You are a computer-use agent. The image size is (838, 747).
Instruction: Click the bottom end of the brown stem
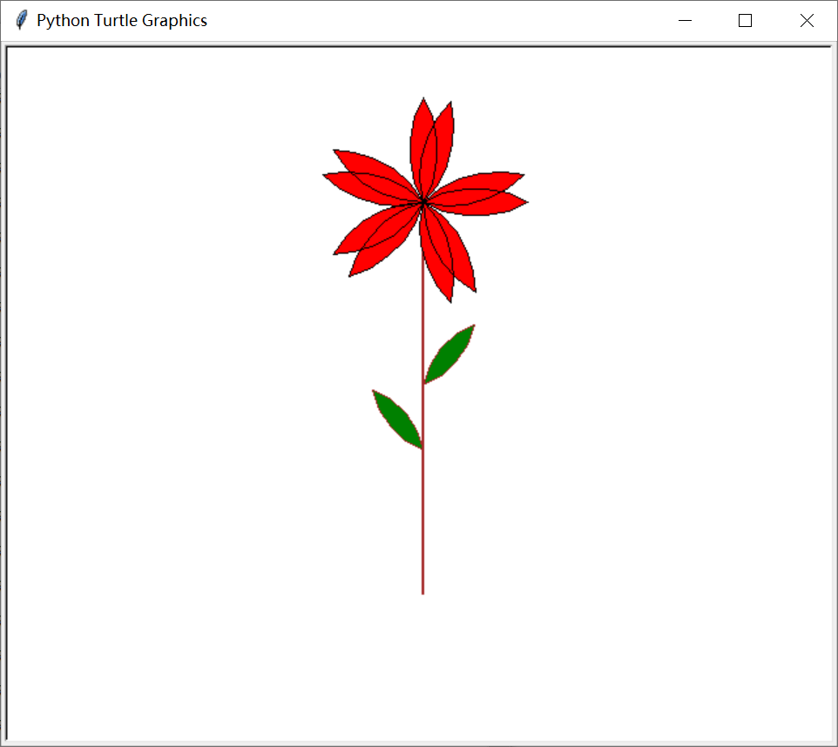click(422, 592)
